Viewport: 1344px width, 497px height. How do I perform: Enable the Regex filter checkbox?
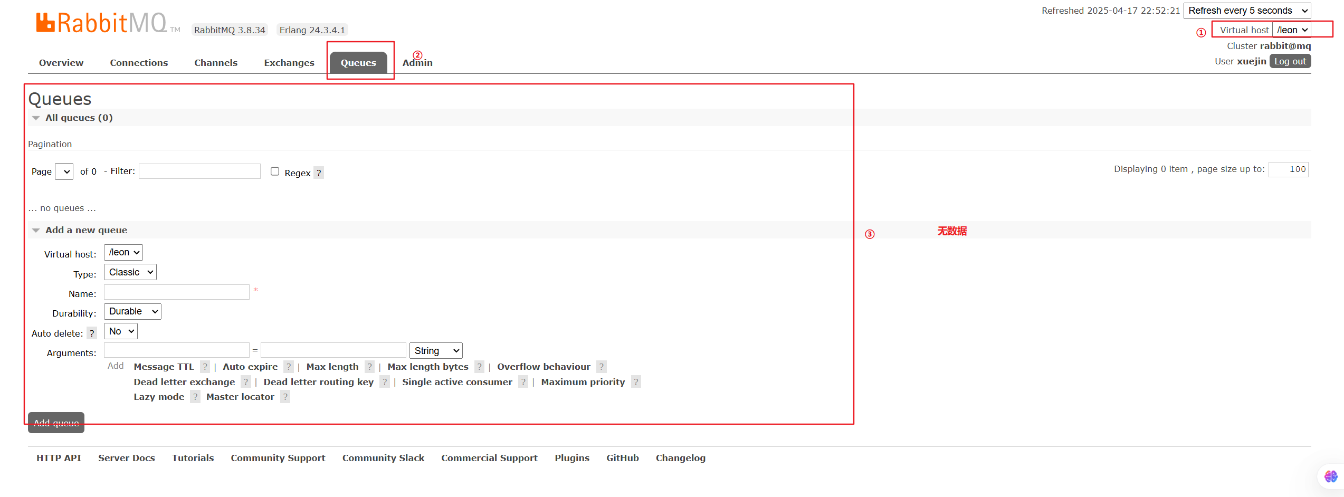tap(275, 171)
